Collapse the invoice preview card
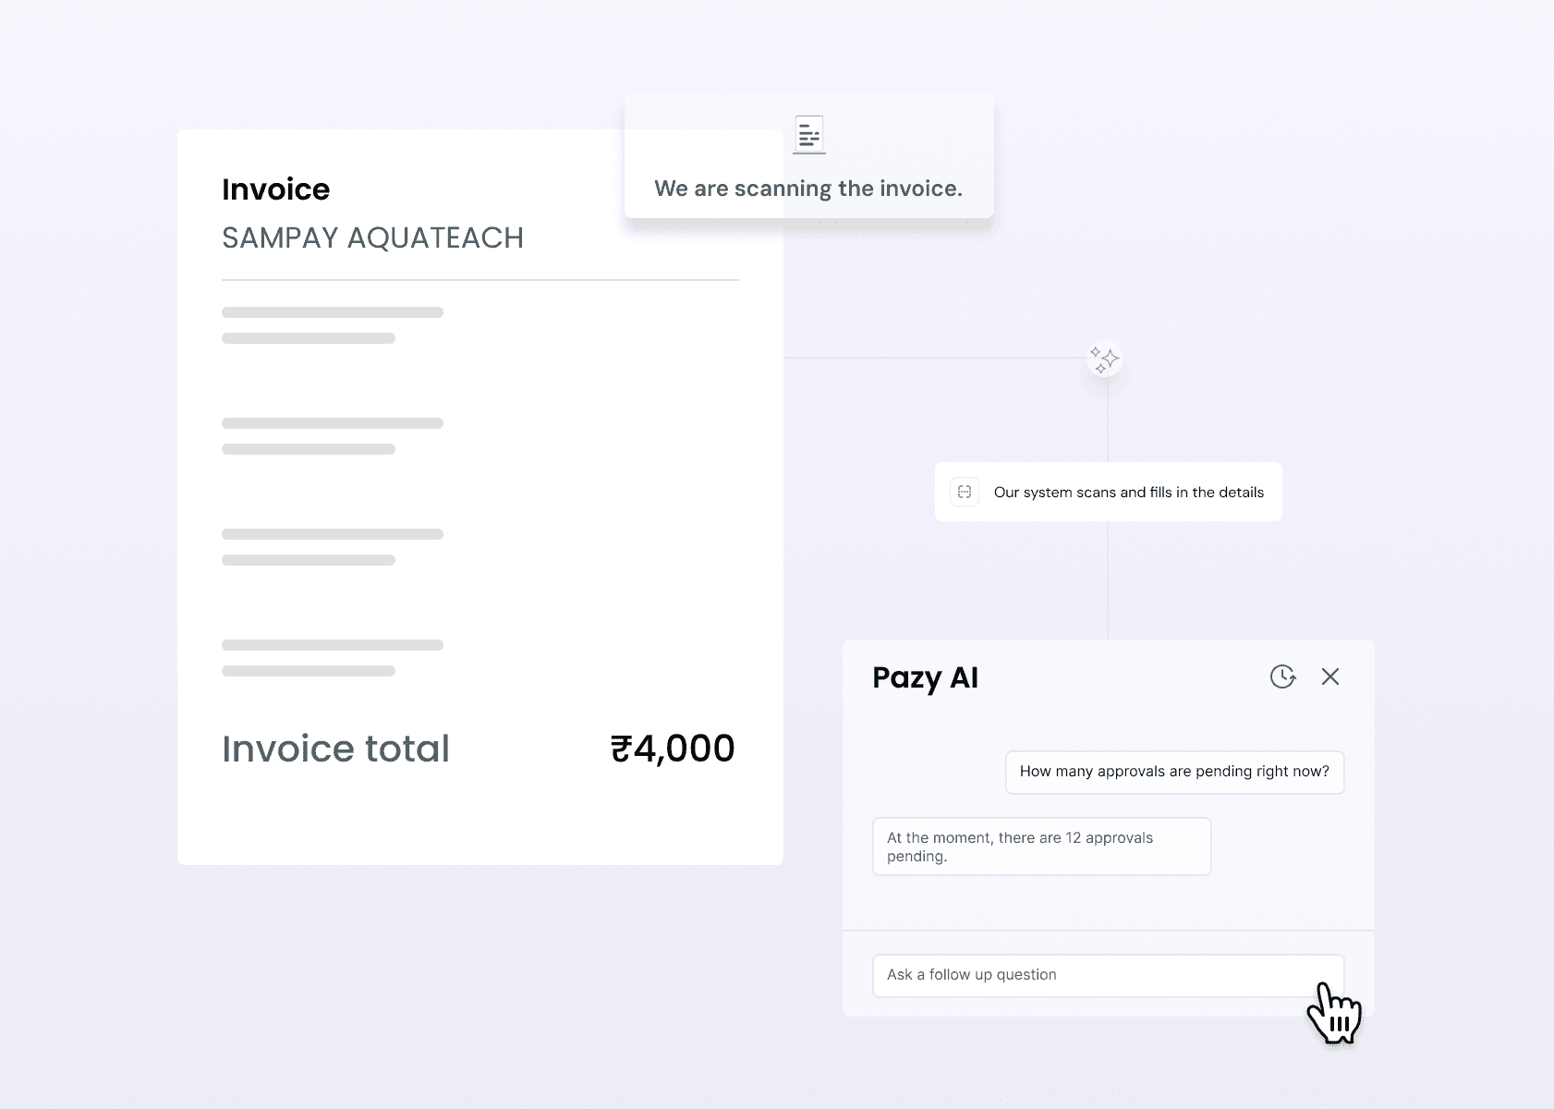This screenshot has width=1554, height=1109. tap(480, 499)
